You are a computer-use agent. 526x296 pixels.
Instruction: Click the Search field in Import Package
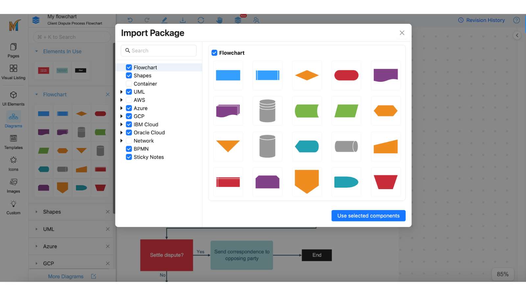click(159, 51)
